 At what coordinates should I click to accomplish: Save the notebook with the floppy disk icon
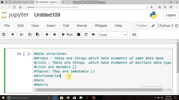pyautogui.click(x=4, y=34)
